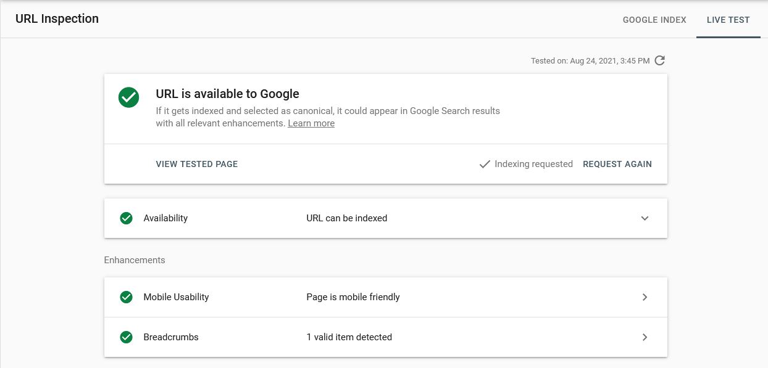Select the Availability status check icon
This screenshot has width=768, height=368.
[126, 218]
